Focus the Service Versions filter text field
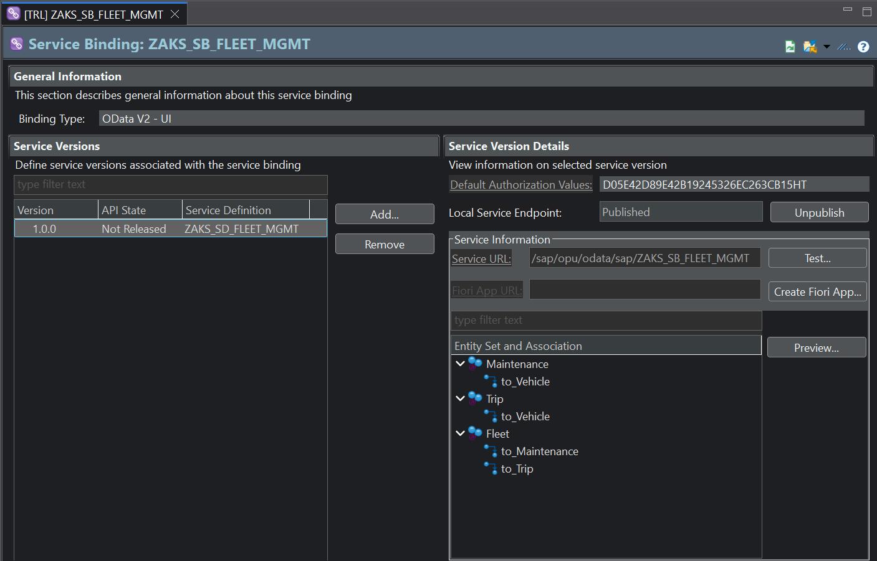The height and width of the screenshot is (561, 877). pos(171,184)
